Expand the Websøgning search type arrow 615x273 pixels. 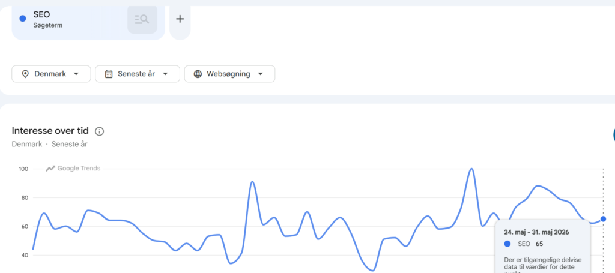click(260, 74)
